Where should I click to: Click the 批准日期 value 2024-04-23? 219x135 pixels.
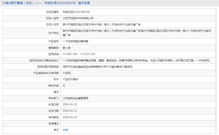coord(70,104)
